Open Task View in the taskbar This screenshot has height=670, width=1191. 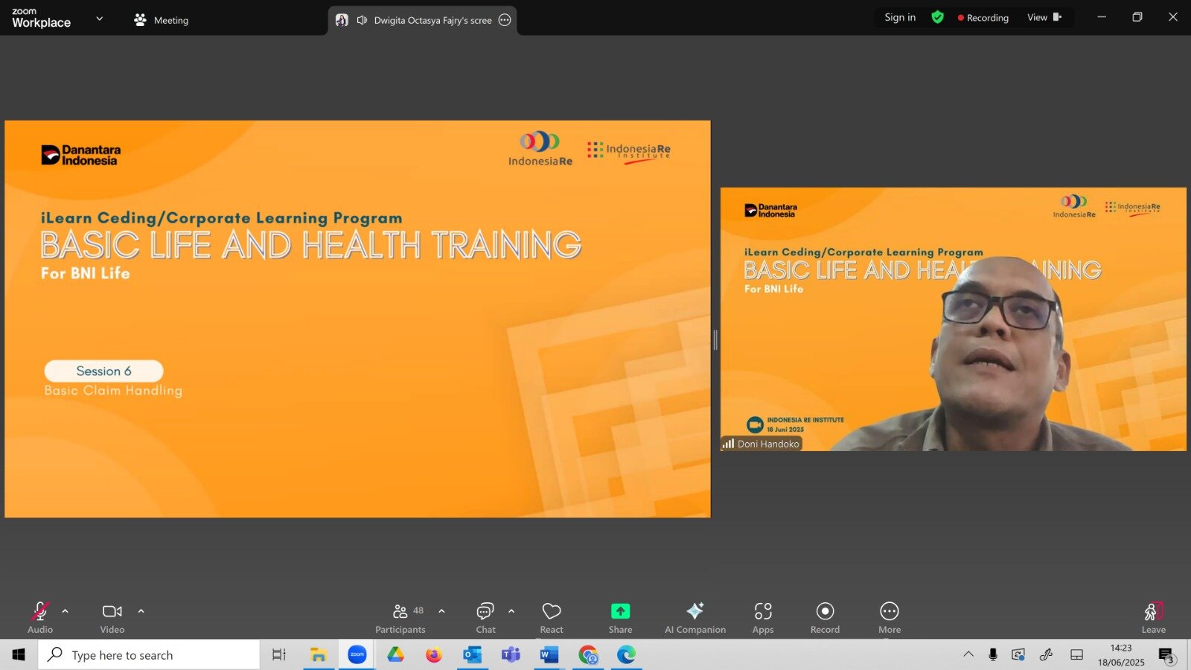[279, 654]
